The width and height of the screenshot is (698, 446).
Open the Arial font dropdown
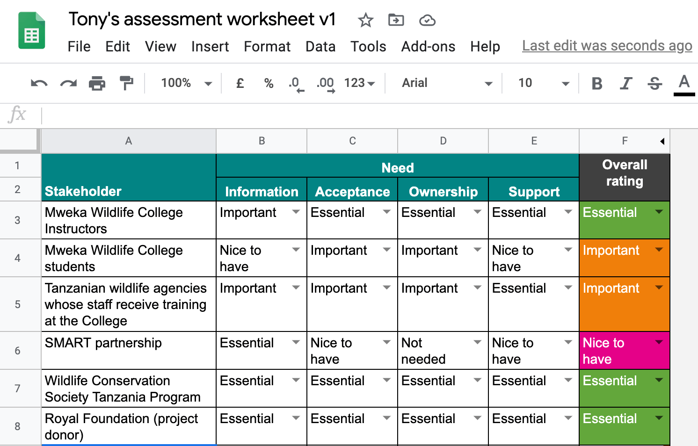pyautogui.click(x=447, y=83)
